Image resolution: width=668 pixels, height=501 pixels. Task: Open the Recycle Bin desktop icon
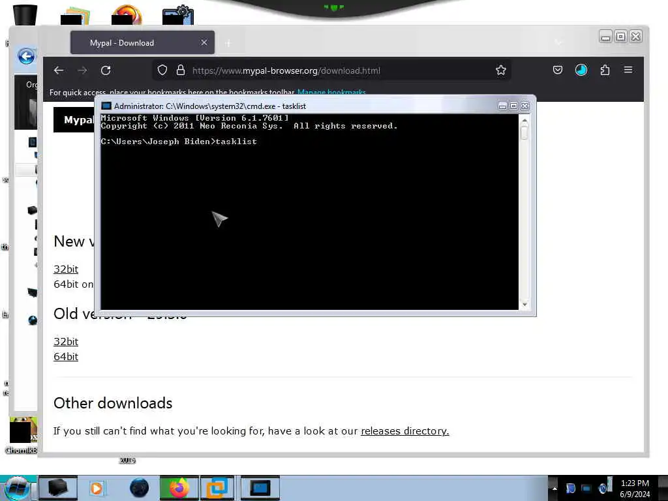coord(25,14)
